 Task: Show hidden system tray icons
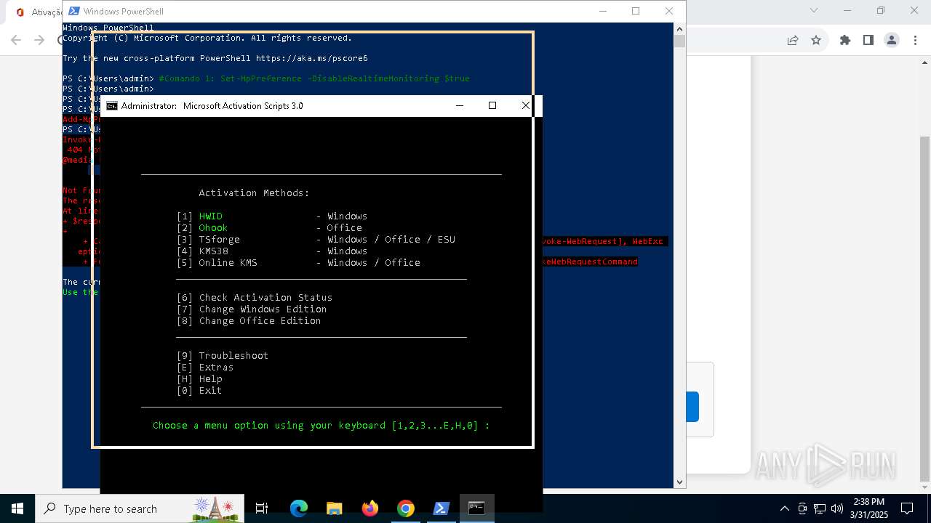pyautogui.click(x=784, y=508)
